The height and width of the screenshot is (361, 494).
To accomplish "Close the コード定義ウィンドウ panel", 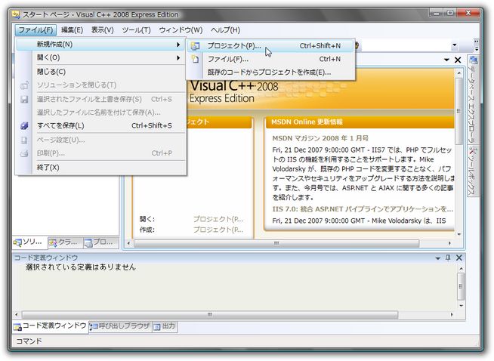I will click(459, 258).
